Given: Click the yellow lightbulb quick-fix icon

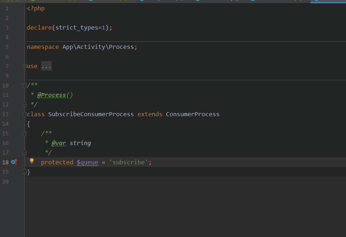Looking at the screenshot, I should click(32, 161).
